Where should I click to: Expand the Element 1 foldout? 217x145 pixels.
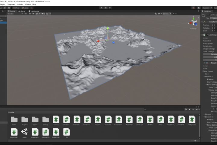tap(204, 114)
